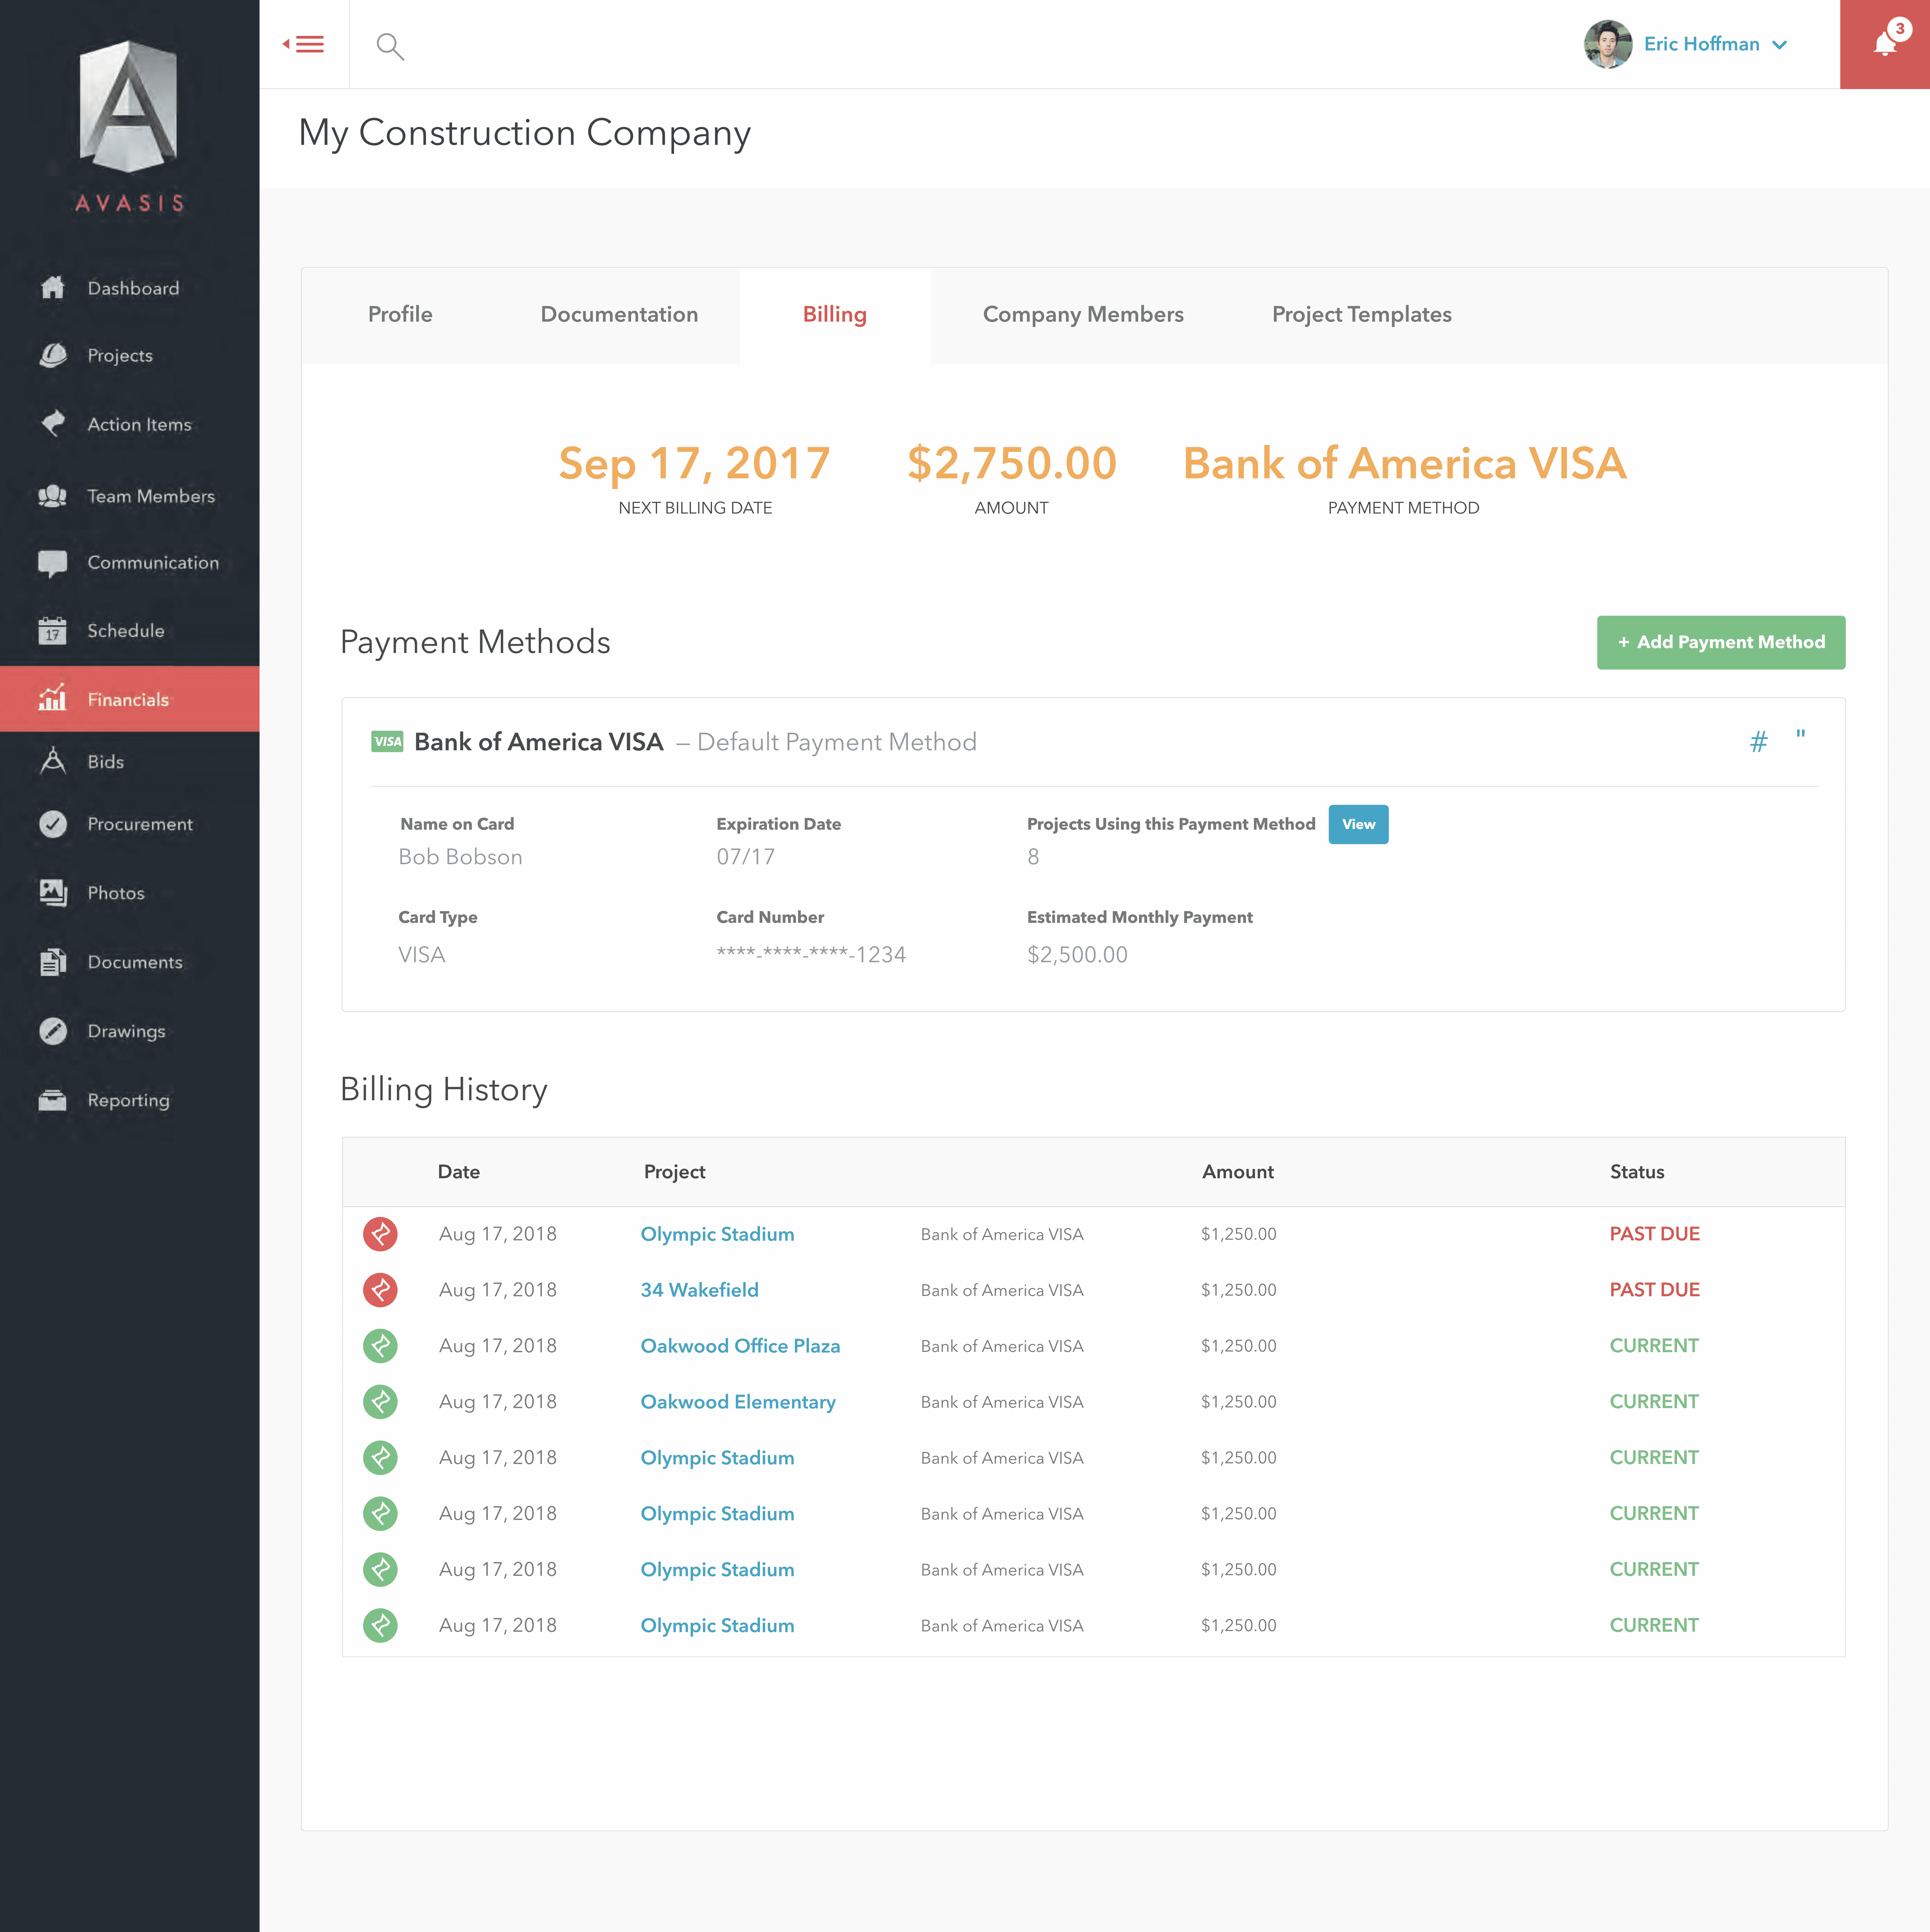
Task: Click the red past-due icon for 34 Wakefield
Action: (x=380, y=1290)
